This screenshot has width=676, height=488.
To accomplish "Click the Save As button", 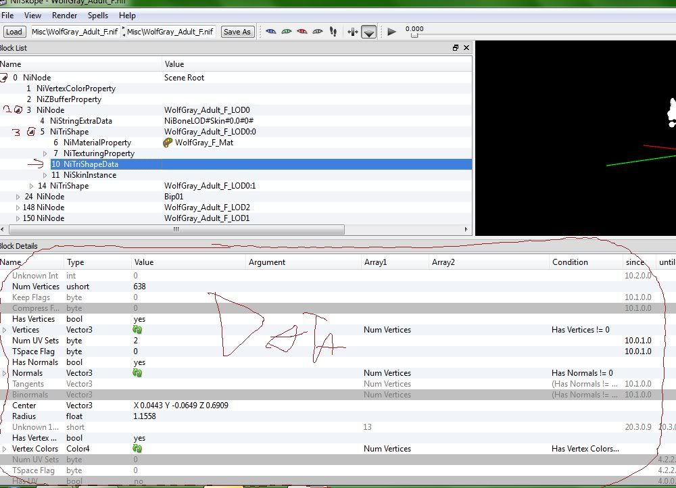I will [237, 32].
